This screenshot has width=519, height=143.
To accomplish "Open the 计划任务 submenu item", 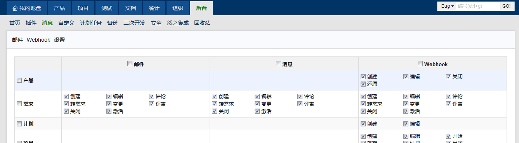I will 91,23.
